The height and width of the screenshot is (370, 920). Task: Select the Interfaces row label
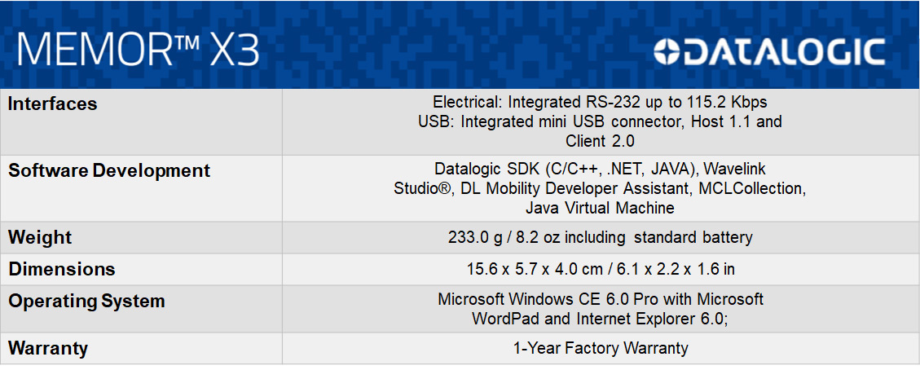tap(52, 104)
